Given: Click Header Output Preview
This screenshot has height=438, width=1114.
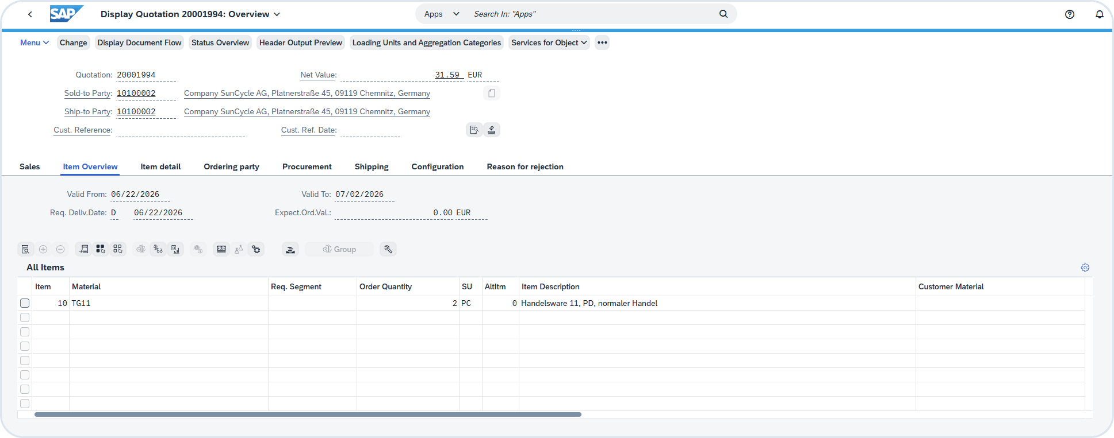Looking at the screenshot, I should (x=301, y=42).
